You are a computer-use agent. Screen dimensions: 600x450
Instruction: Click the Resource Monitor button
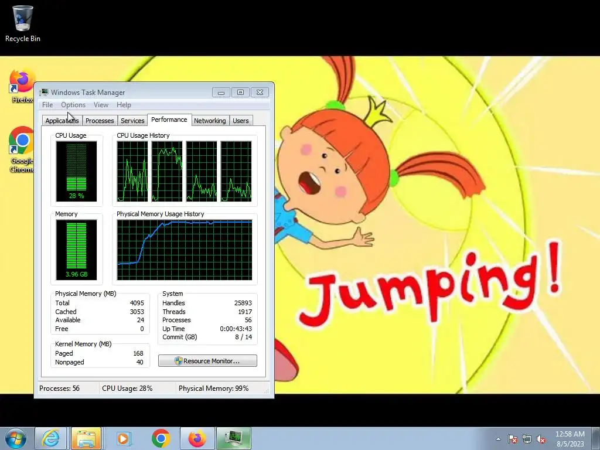tap(207, 361)
